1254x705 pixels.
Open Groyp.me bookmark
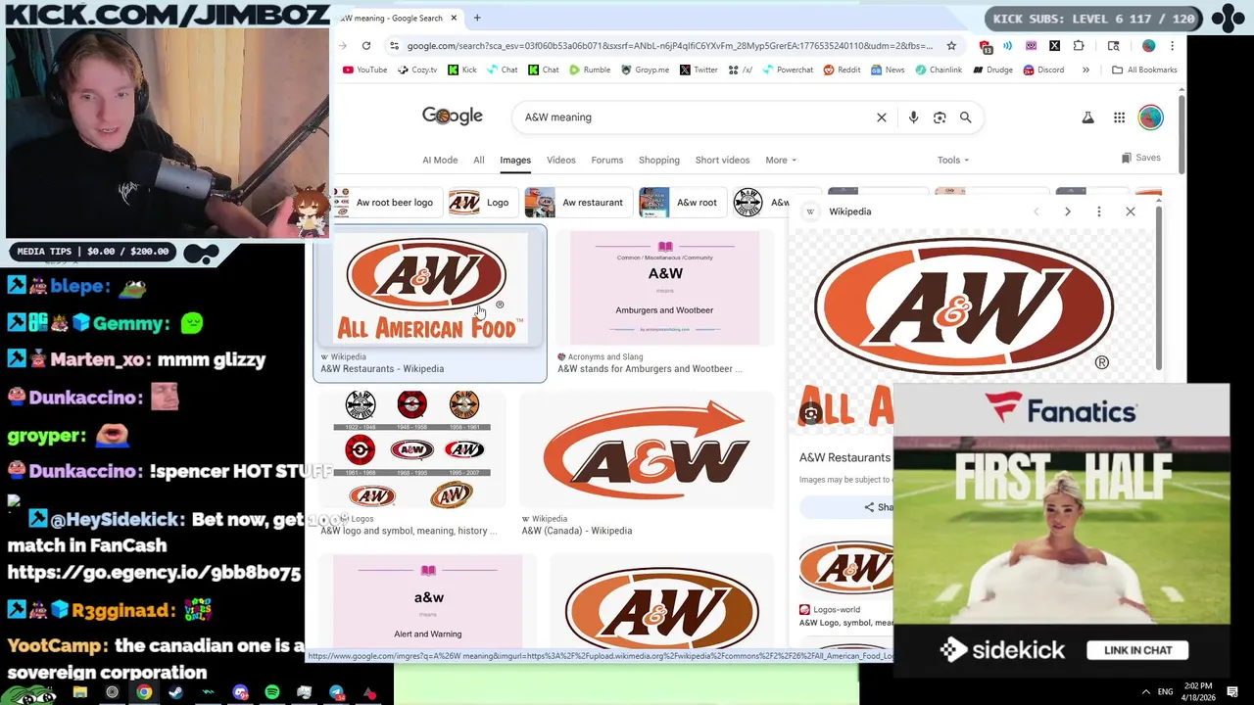coord(644,70)
